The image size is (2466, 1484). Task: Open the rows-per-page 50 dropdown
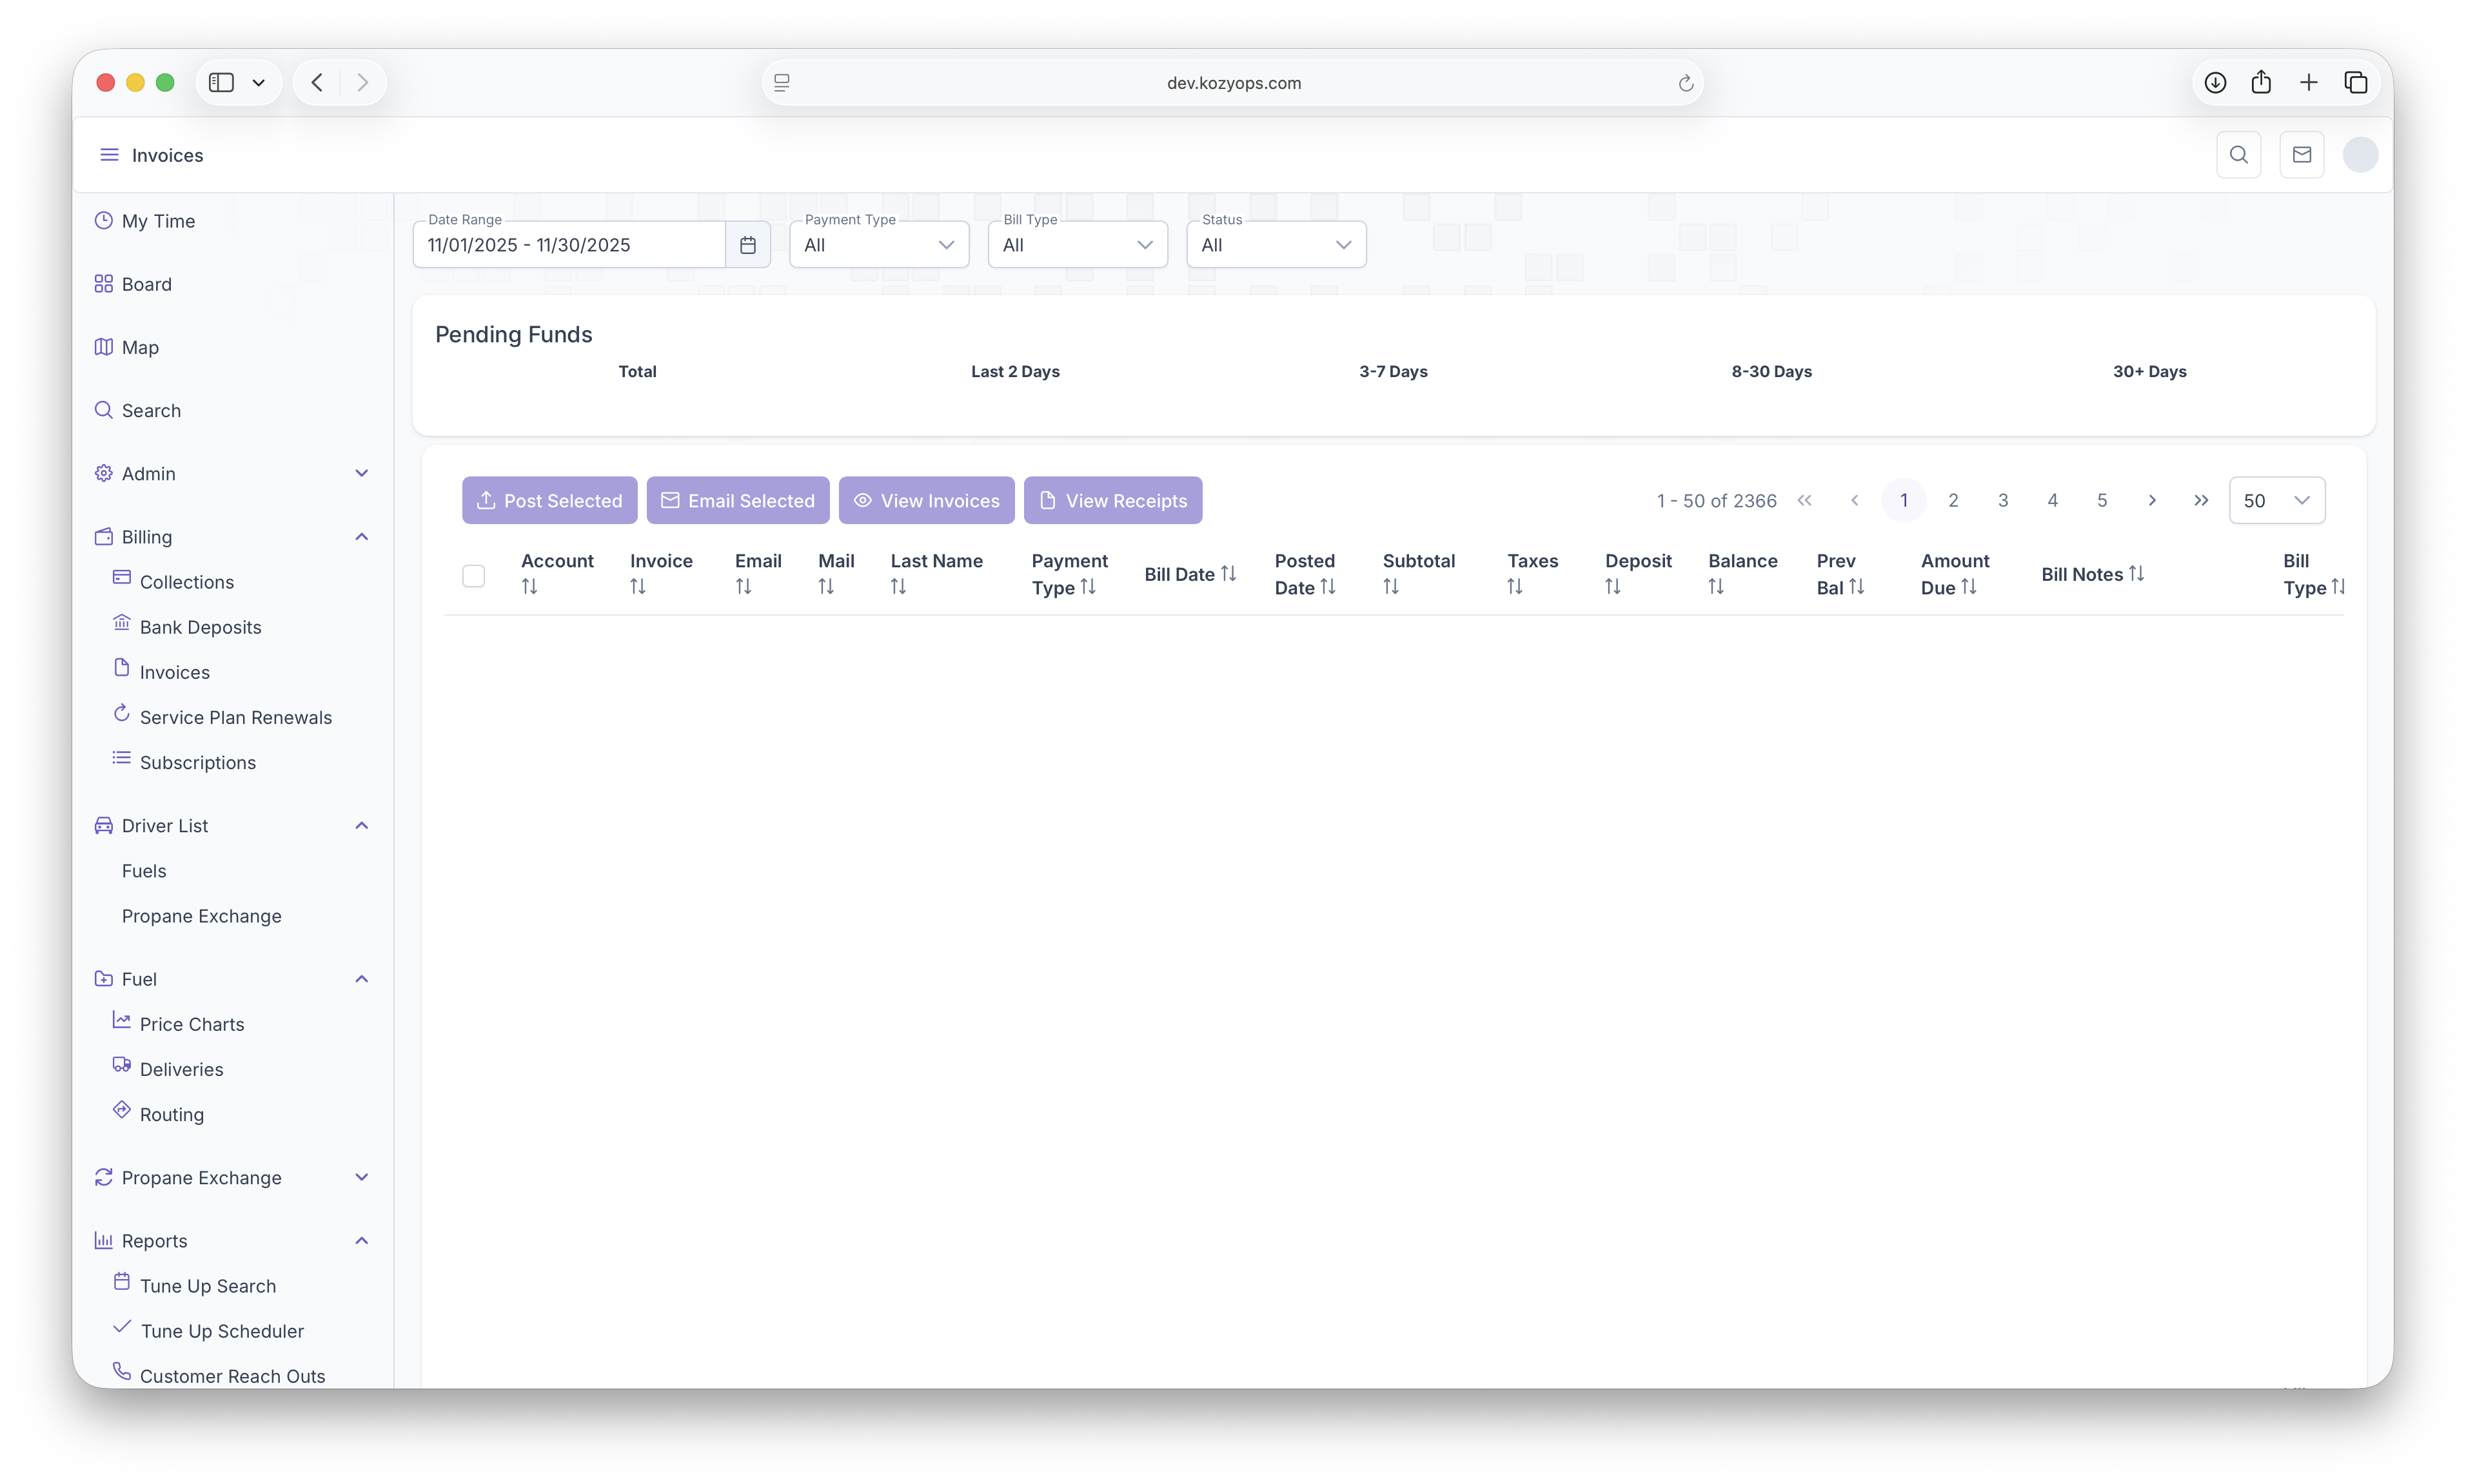click(2276, 500)
